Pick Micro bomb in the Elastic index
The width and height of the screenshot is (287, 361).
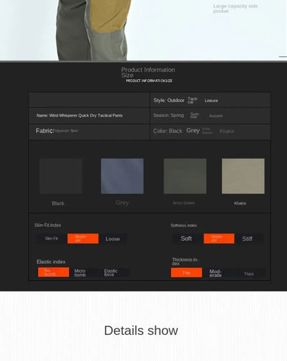coord(80,273)
